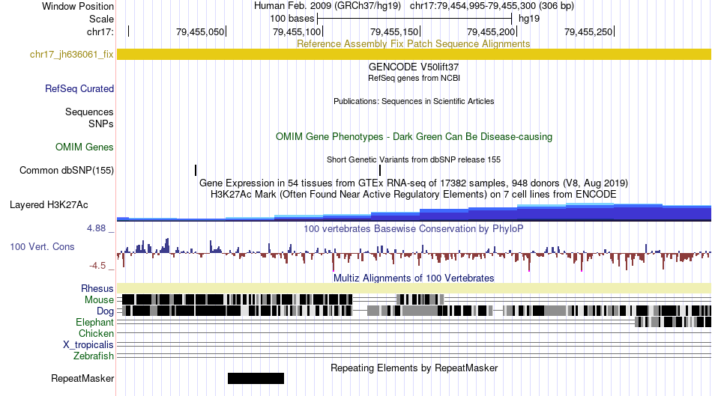Click Repeating Elements by RepeatMasker title
The image size is (712, 396).
coord(414,368)
